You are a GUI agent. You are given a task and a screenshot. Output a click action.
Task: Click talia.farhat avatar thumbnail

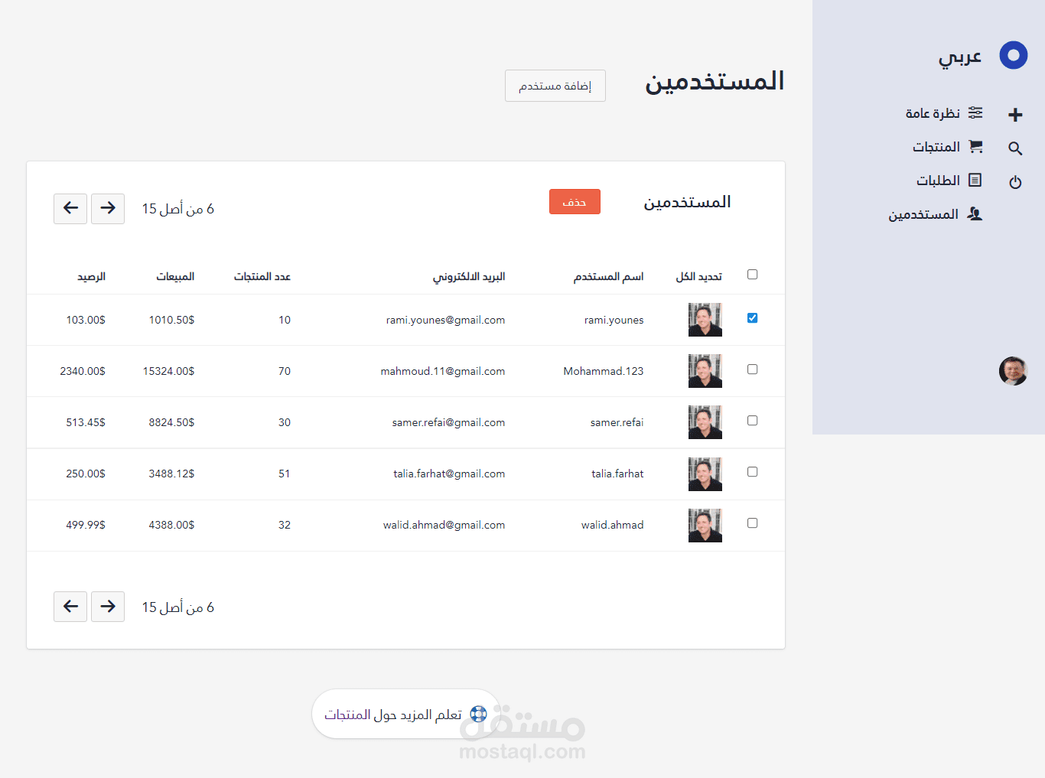[x=705, y=474]
